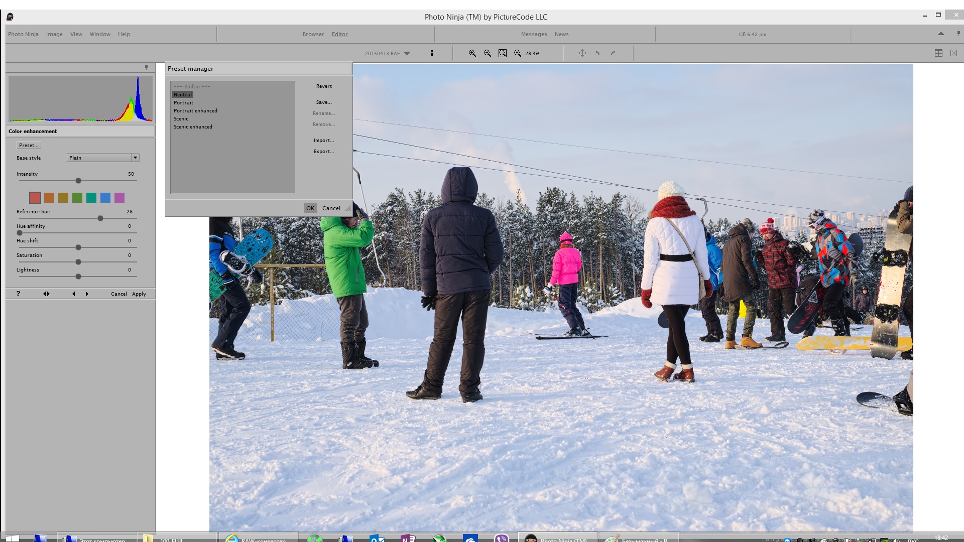Toggle the split grid layout icon
Screen dimensions: 964x542
(938, 53)
